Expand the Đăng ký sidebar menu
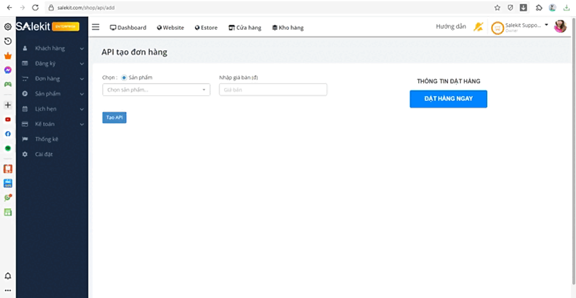The image size is (576, 298). [x=52, y=63]
